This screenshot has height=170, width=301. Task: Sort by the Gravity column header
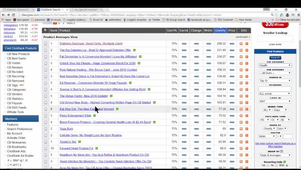pyautogui.click(x=220, y=31)
